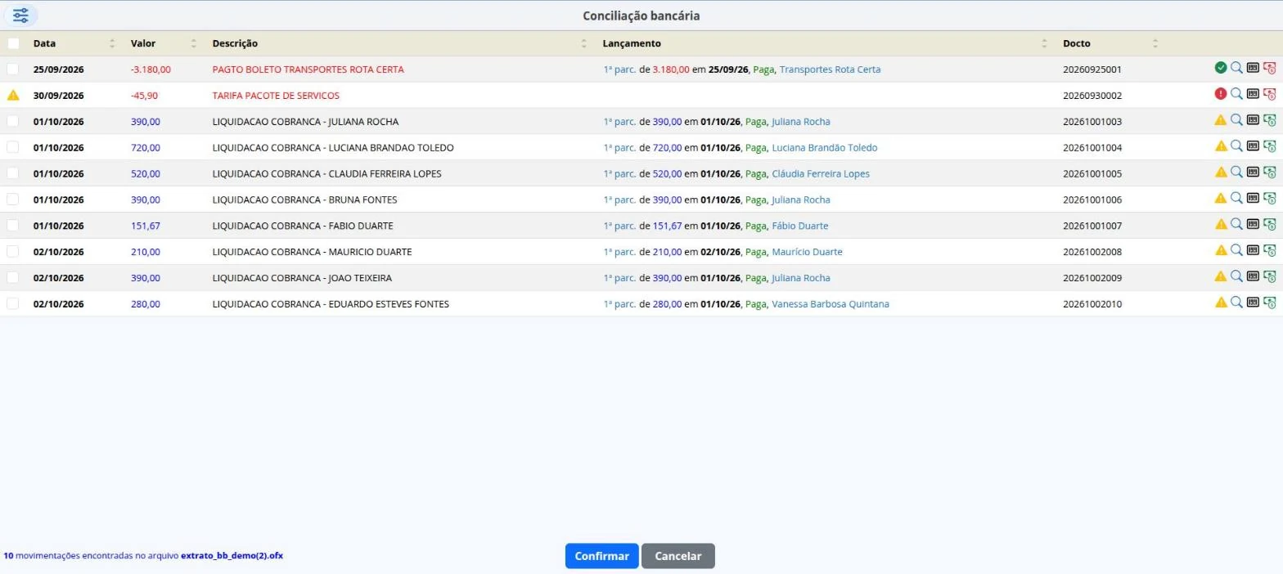The height and width of the screenshot is (574, 1283).
Task: Check the JULIANA ROCHA 01/10/2026 row checkbox
Action: (13, 121)
